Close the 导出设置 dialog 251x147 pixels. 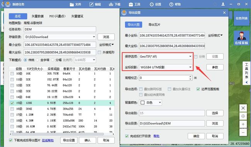[x=224, y=13]
